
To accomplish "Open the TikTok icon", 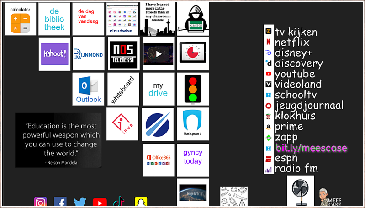I will [x=119, y=202].
